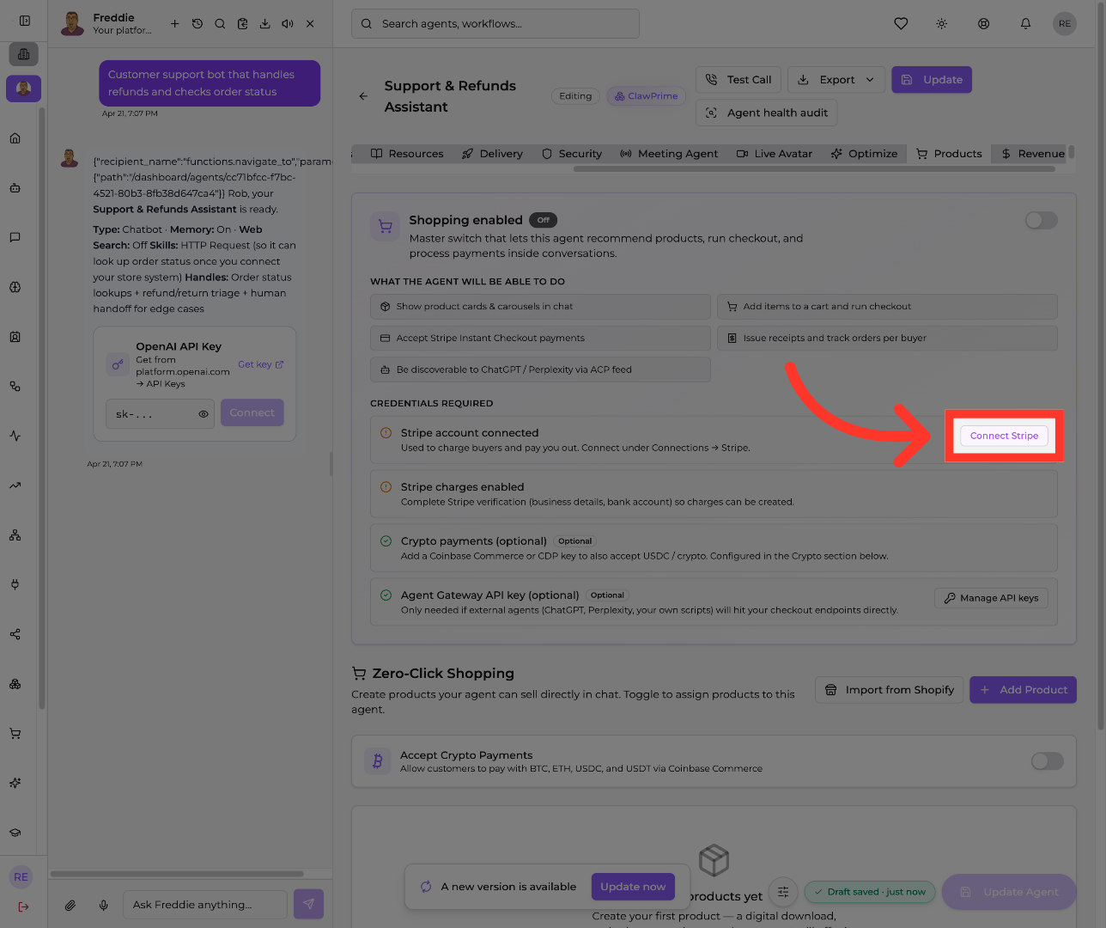1106x928 pixels.
Task: Focus the Ask Freddie anything input
Action: (204, 905)
